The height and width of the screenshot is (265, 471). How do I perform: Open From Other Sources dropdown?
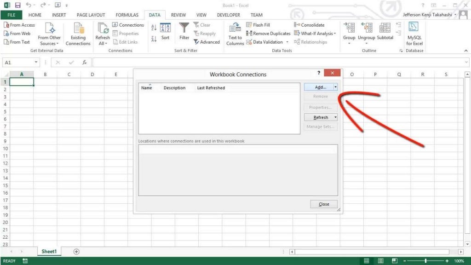[x=49, y=35]
